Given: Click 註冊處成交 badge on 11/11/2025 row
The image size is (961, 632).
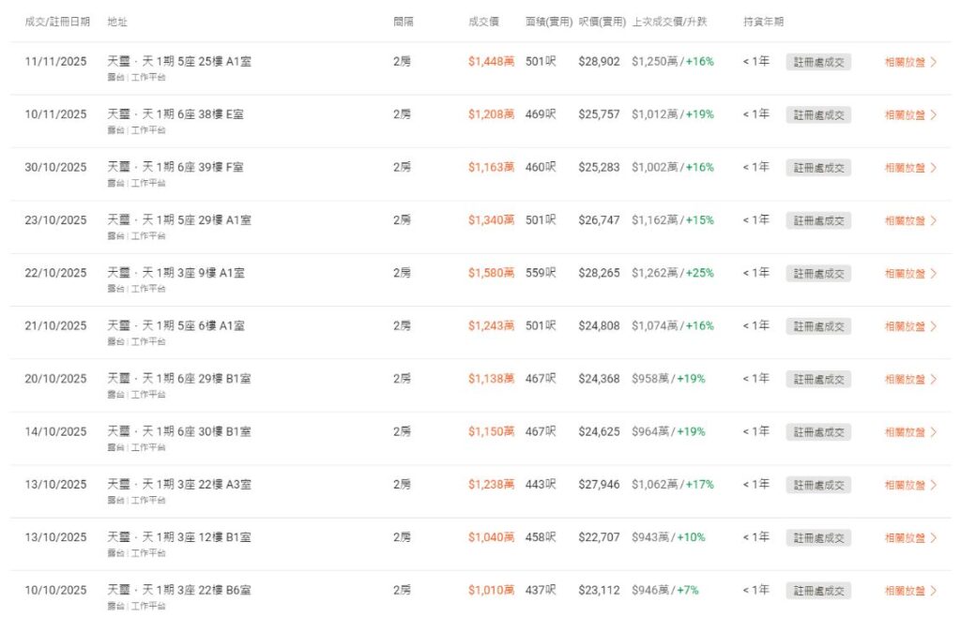Looking at the screenshot, I should tap(818, 62).
